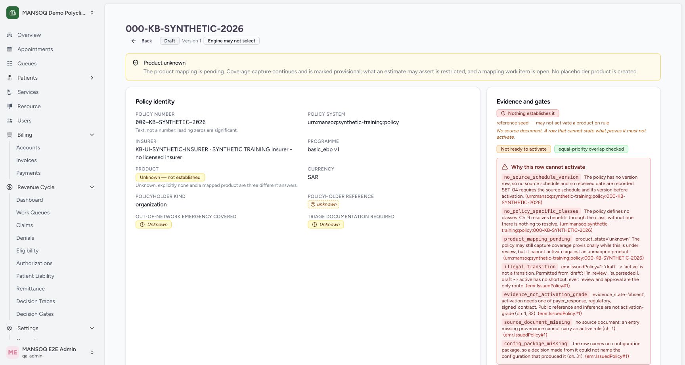Click the Appointments calendar icon
Image resolution: width=685 pixels, height=365 pixels.
(x=10, y=49)
